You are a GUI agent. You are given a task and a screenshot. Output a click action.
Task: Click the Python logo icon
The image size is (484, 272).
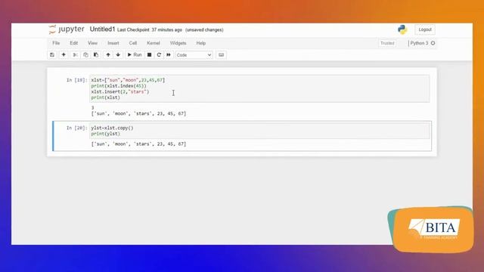[x=402, y=29]
